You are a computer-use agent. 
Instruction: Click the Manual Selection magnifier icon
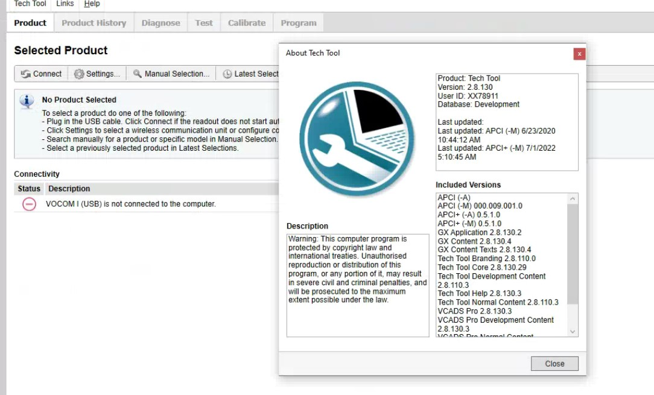(137, 74)
